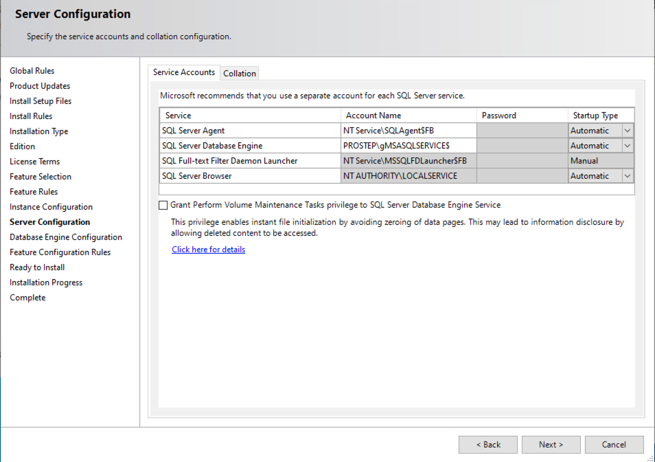Go back with the < Back button
This screenshot has width=655, height=462.
pos(488,444)
